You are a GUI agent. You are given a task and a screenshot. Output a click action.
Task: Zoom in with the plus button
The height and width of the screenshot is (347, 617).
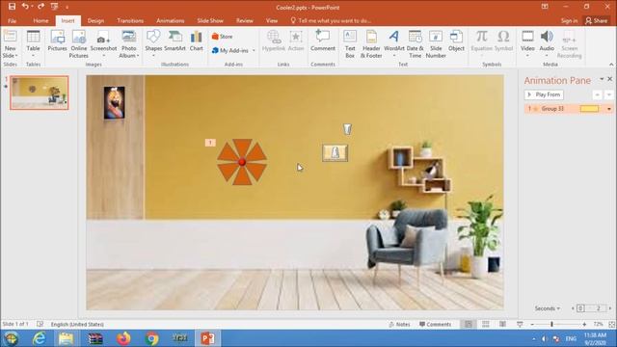(584, 324)
